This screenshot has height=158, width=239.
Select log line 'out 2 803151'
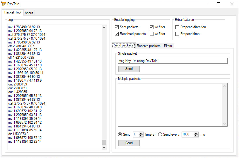click(x=18, y=88)
